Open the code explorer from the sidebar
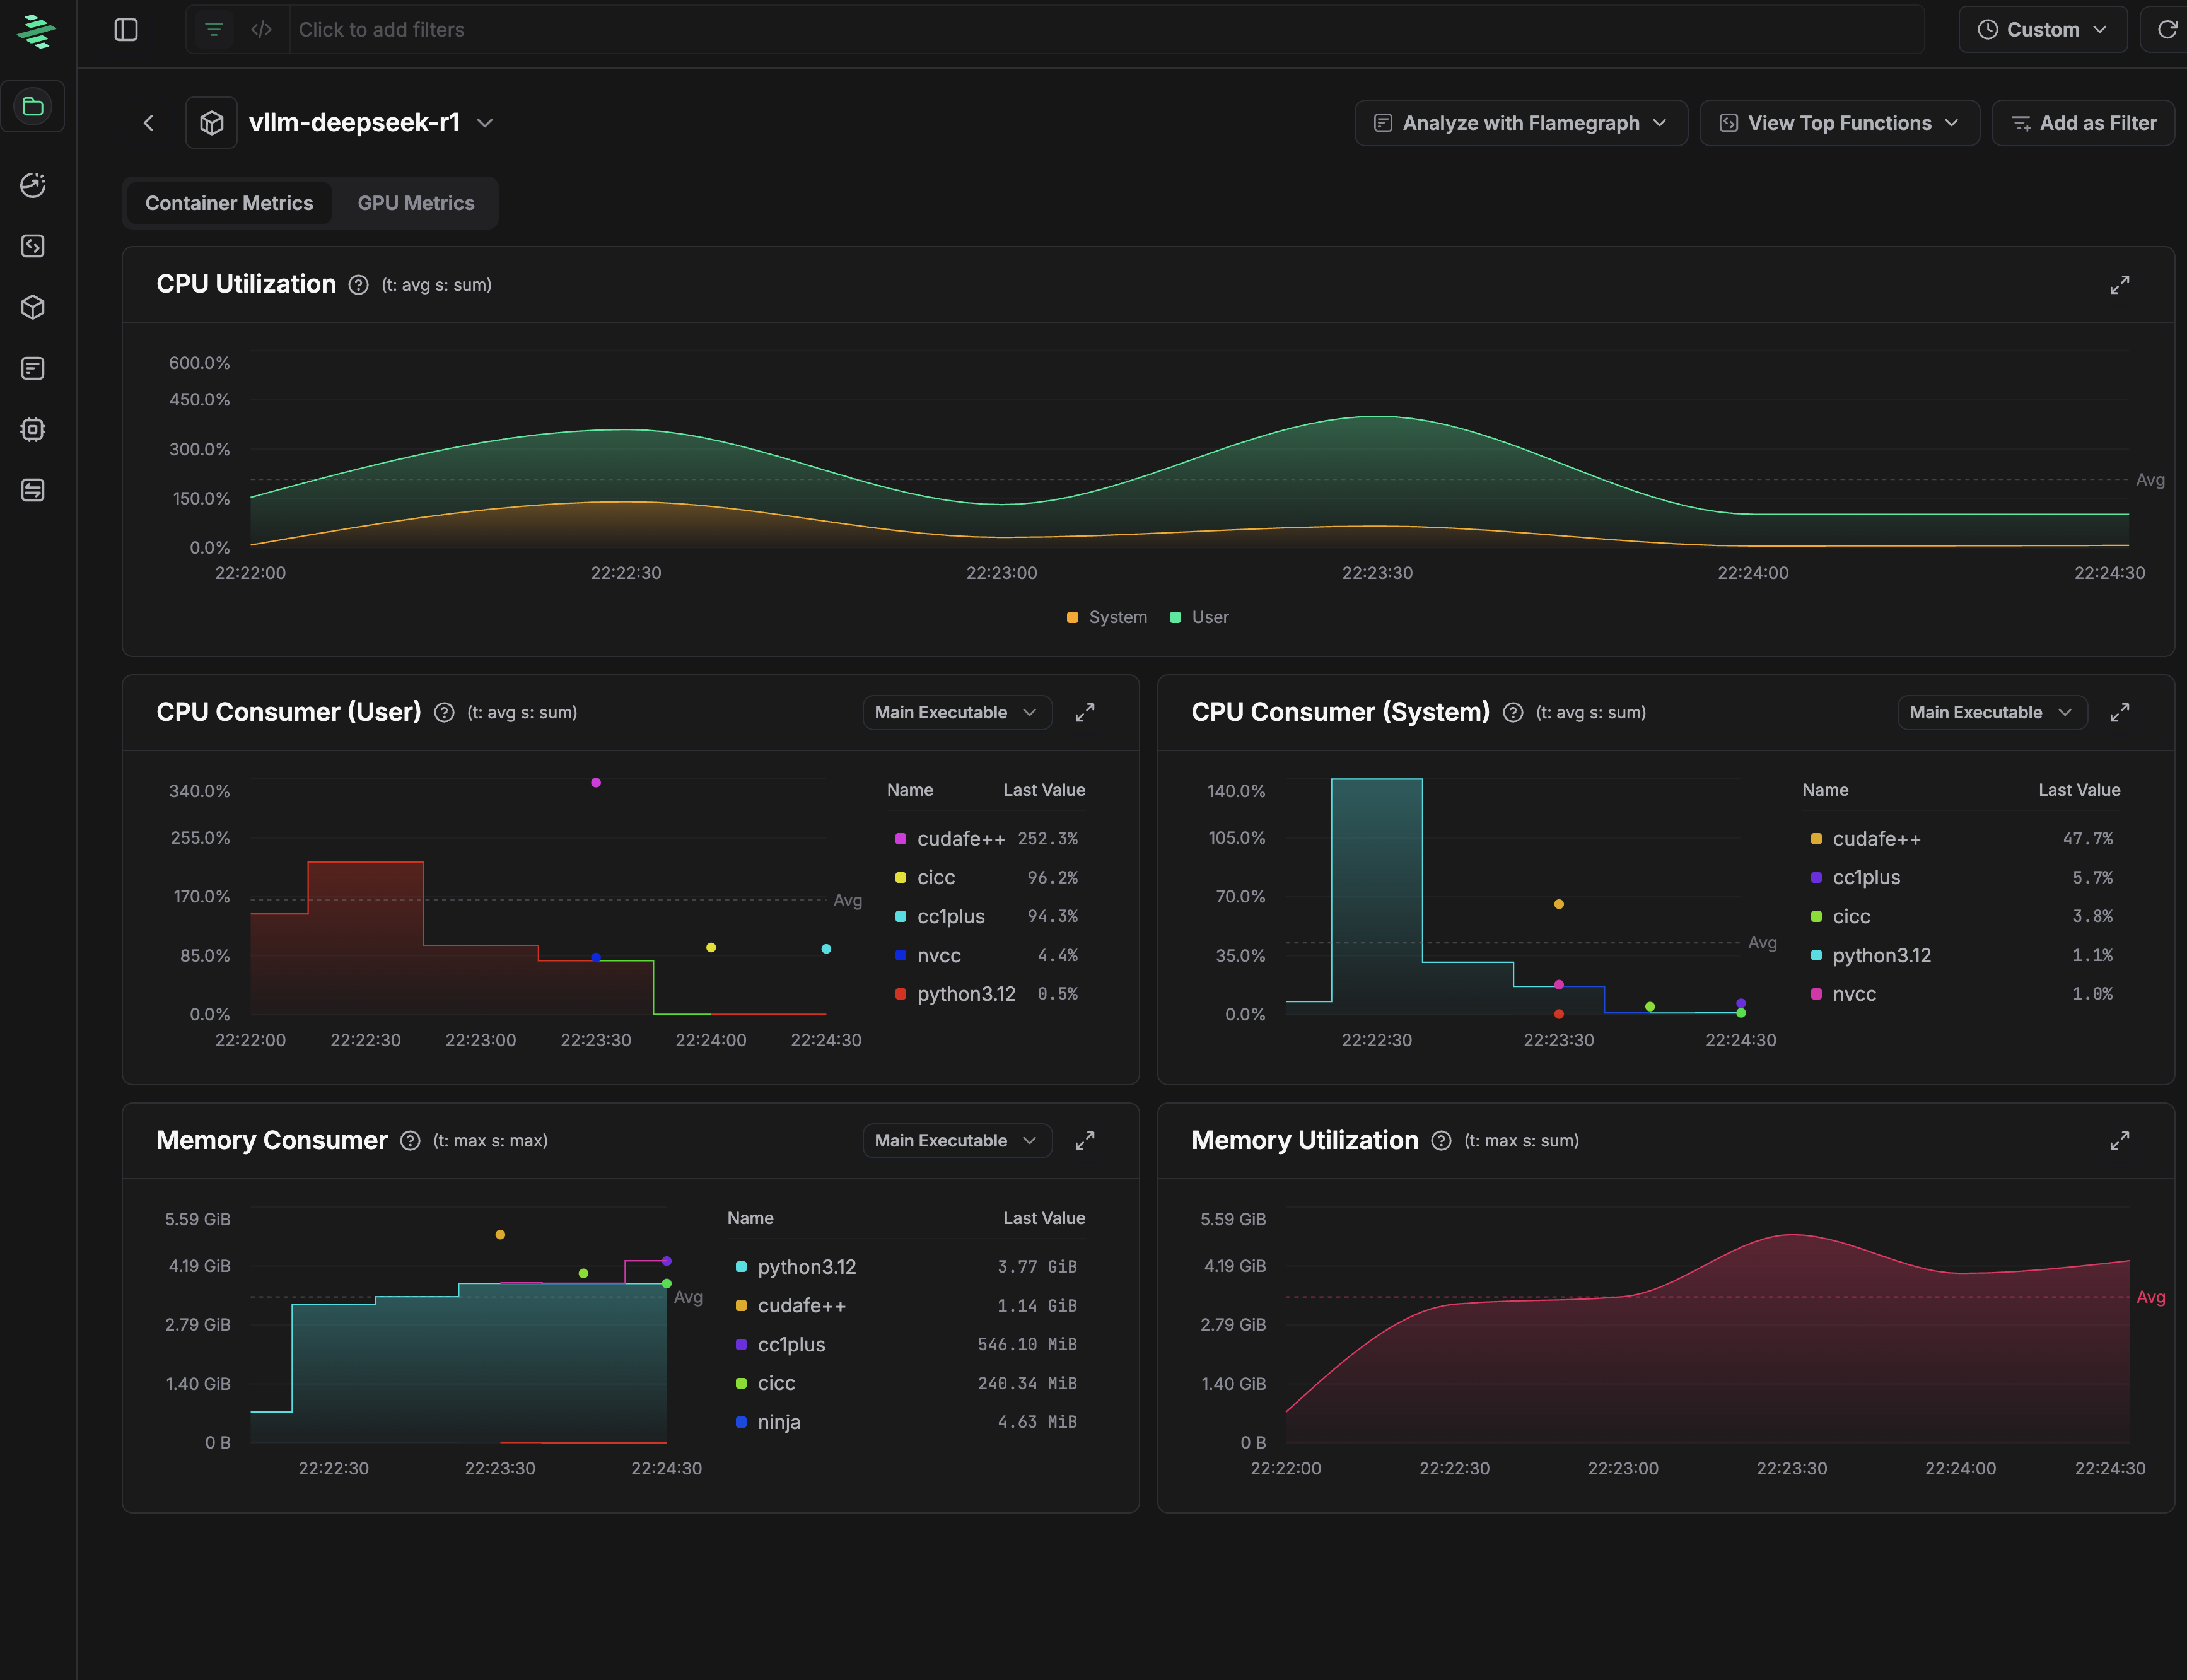Screen dimensions: 2187x1680 [33, 246]
